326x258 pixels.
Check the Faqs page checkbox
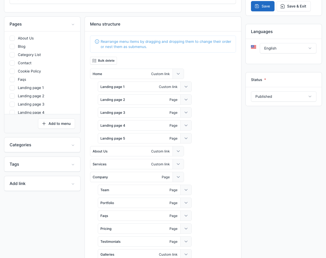[12, 79]
